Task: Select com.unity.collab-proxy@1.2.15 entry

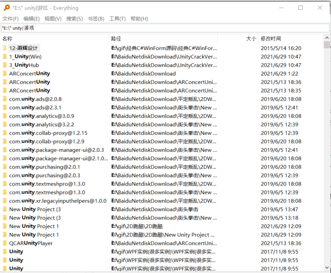Action: click(48, 133)
